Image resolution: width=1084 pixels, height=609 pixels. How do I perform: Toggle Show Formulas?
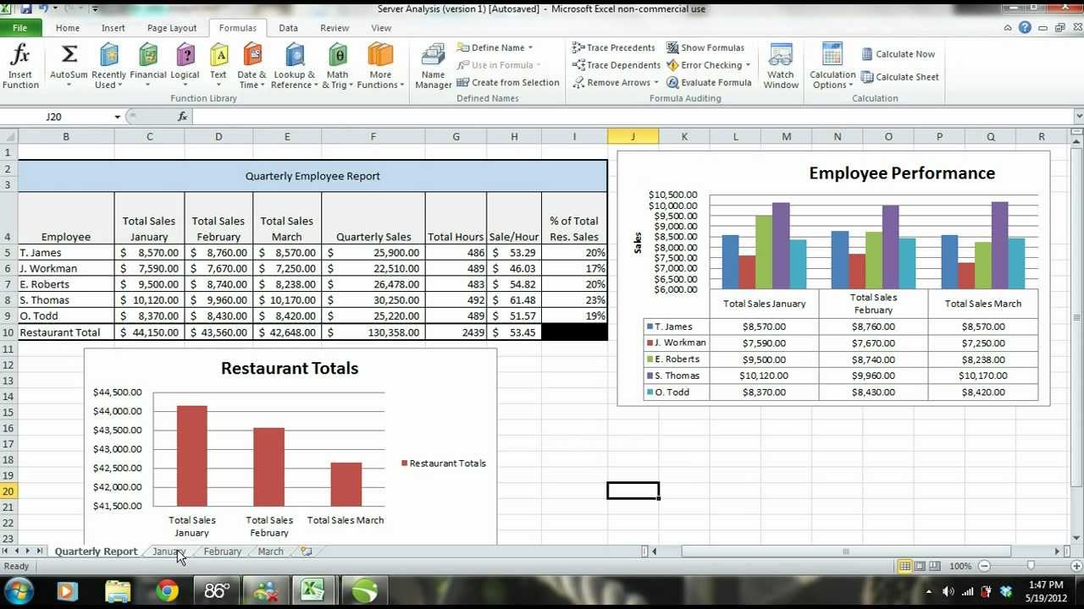(x=705, y=47)
